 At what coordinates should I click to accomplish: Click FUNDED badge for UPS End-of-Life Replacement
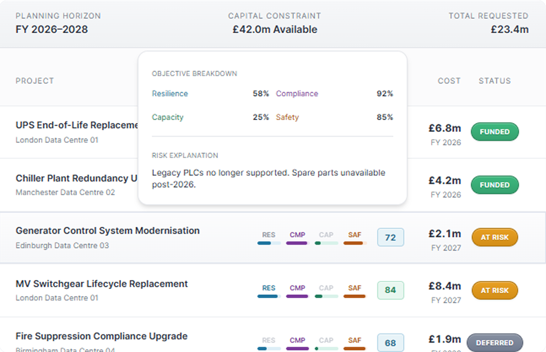click(494, 132)
